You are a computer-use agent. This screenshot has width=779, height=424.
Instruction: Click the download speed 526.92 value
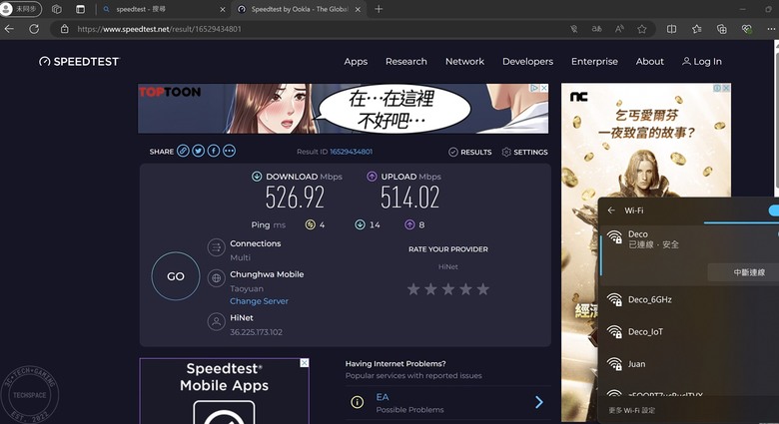295,198
